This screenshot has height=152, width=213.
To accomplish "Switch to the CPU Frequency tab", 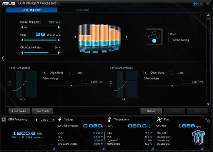I will tap(32, 10).
